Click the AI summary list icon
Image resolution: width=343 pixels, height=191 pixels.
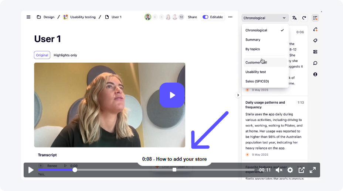[315, 18]
